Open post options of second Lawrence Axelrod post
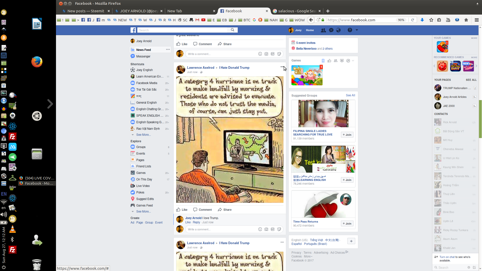 (282, 242)
